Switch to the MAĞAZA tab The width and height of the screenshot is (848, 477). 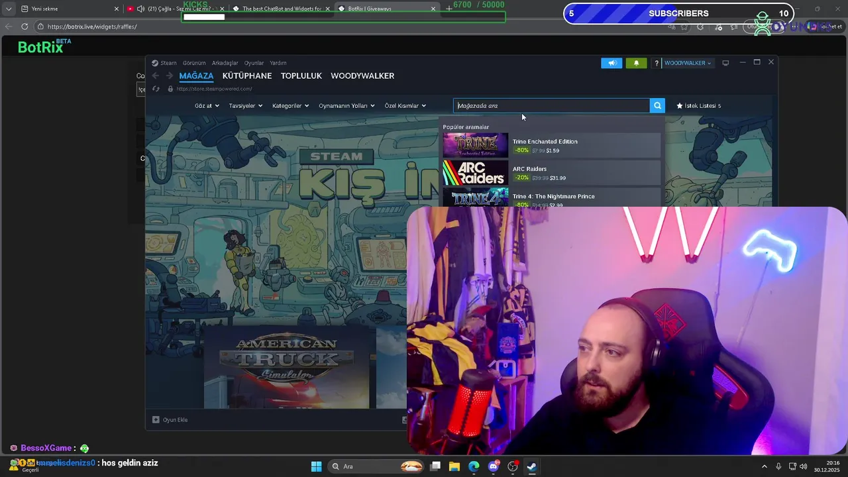tap(196, 76)
